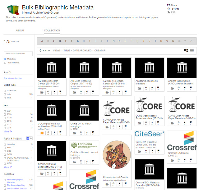Check the 2018 year filter
199x190 pixels.
click(x=5, y=121)
